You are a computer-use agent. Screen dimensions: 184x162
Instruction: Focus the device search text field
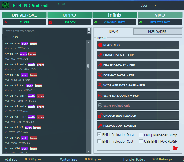[x=45, y=31]
